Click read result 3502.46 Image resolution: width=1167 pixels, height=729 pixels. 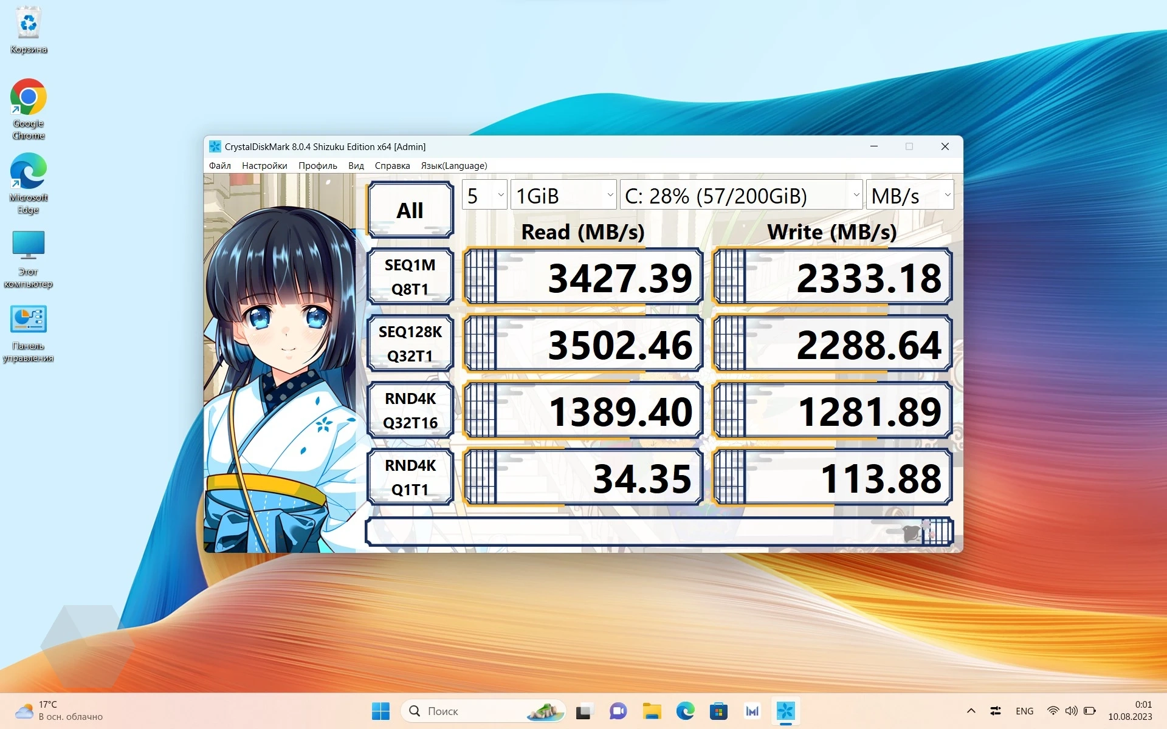coord(583,344)
